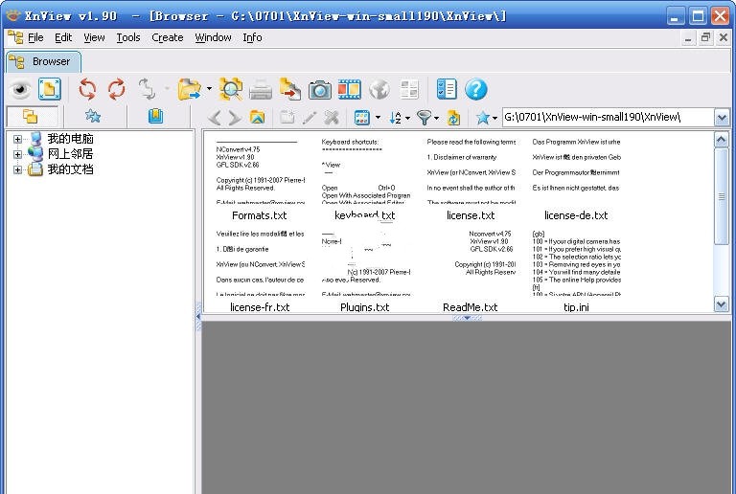Select the keyboard.txt thumbnail
The width and height of the screenshot is (736, 494).
365,180
